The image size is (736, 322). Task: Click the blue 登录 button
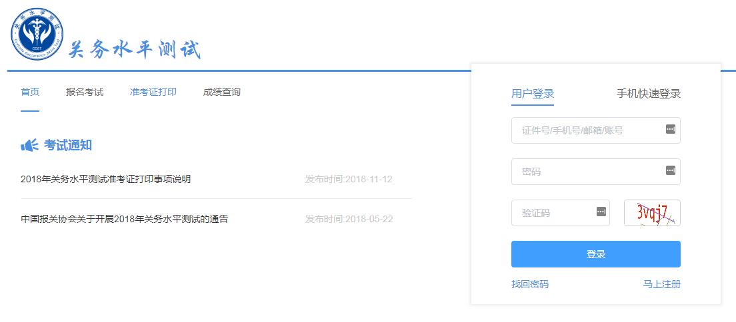coord(595,254)
